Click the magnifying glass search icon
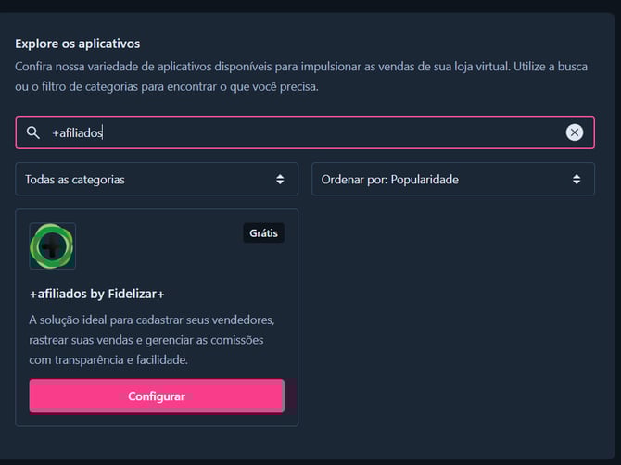 pos(32,132)
